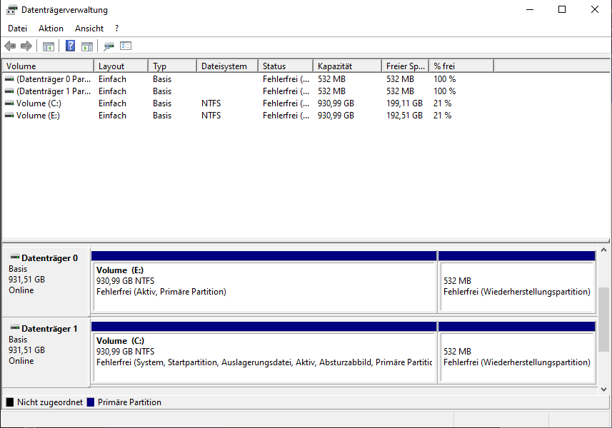Toggle the action pane toolbar icon

(87, 46)
